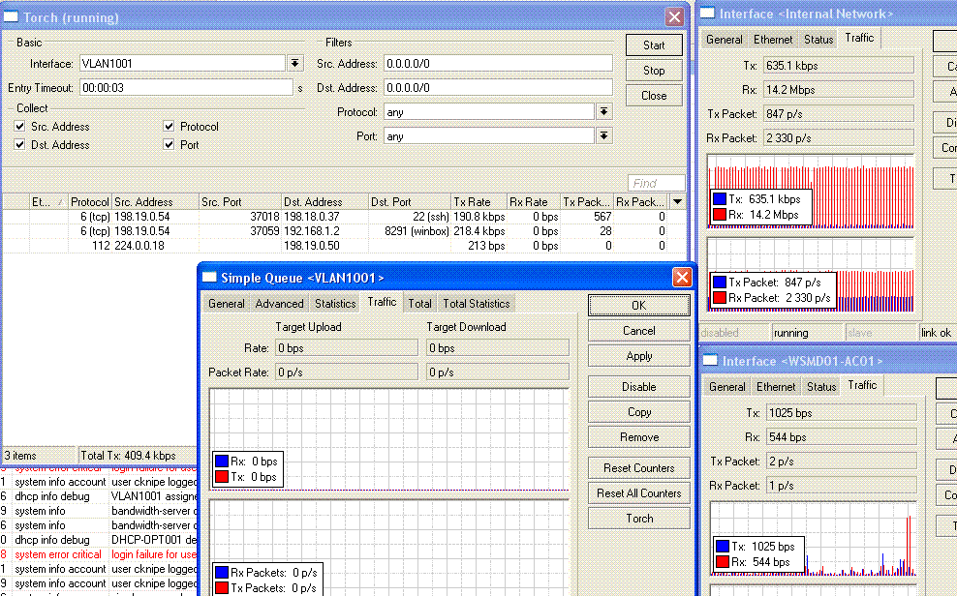The image size is (957, 596).
Task: Click the Torch title bar window icon
Action: [x=14, y=16]
